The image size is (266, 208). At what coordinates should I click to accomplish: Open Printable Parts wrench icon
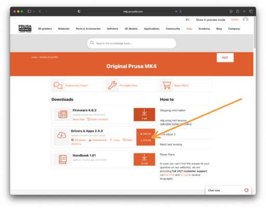112,85
